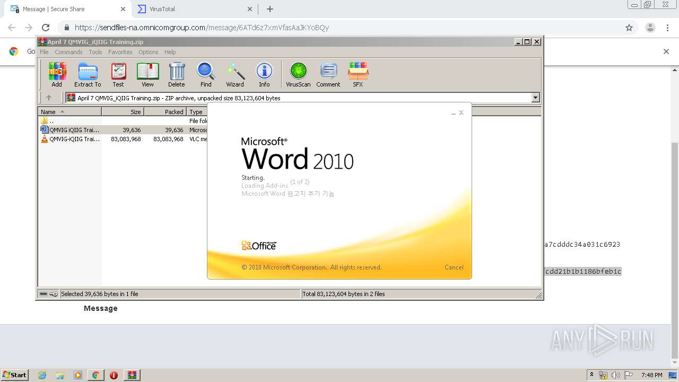The width and height of the screenshot is (679, 382).
Task: Launch the Wizard wand icon
Action: (x=235, y=74)
